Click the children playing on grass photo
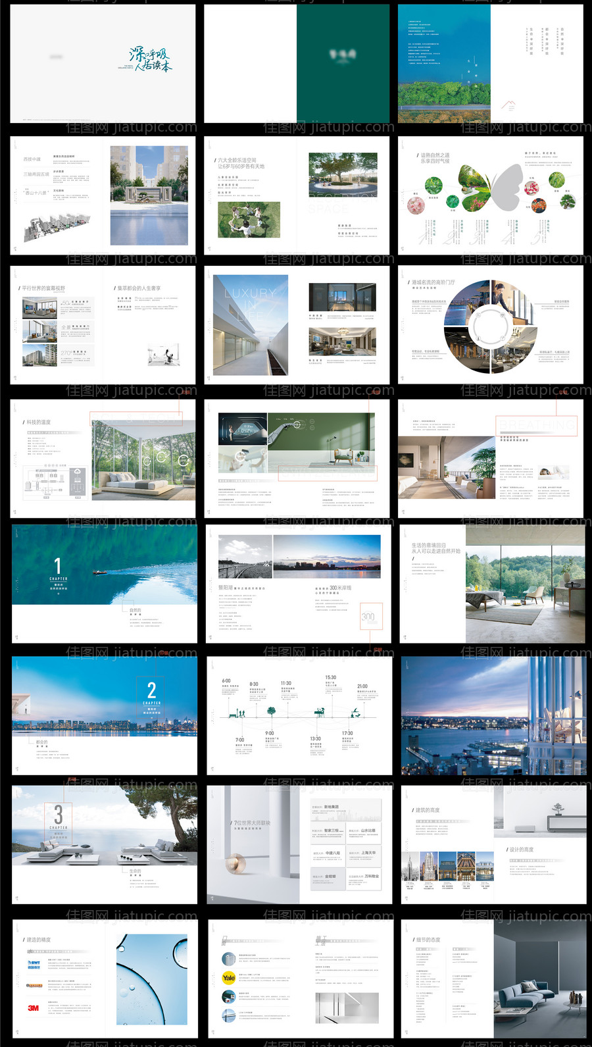592x1047 pixels. click(x=249, y=220)
